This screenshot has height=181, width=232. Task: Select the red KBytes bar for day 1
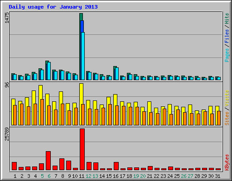(x=14, y=166)
